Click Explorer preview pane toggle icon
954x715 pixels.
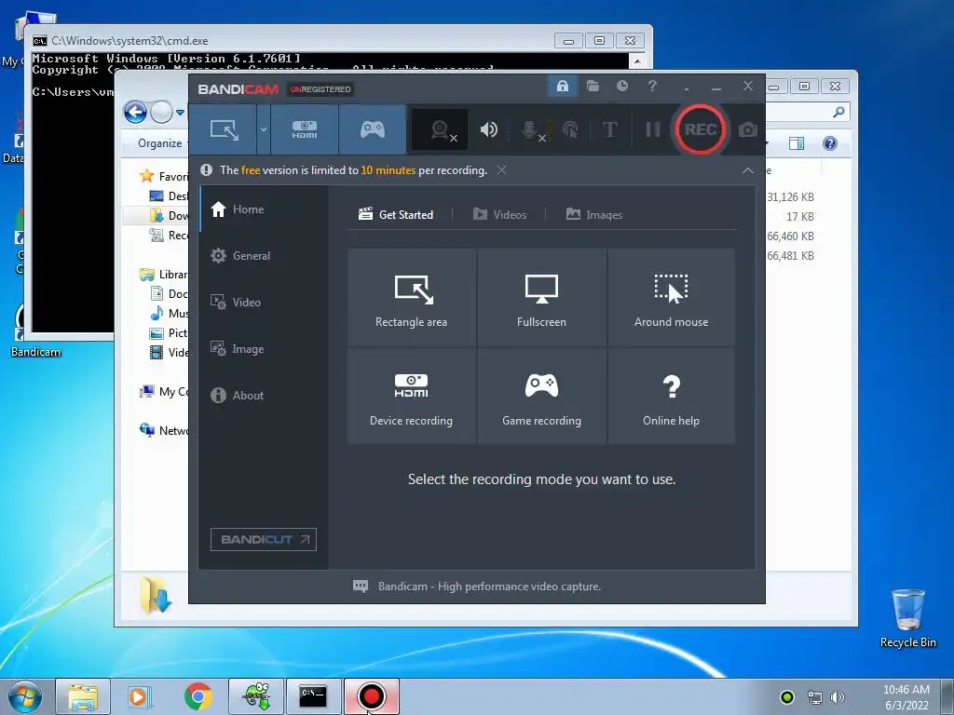pos(796,143)
